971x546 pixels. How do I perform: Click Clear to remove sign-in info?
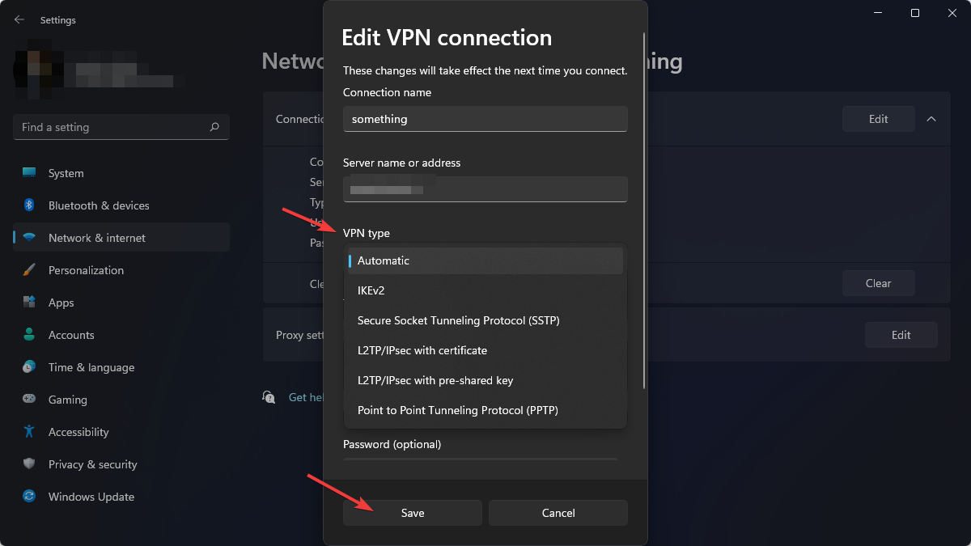(x=878, y=283)
